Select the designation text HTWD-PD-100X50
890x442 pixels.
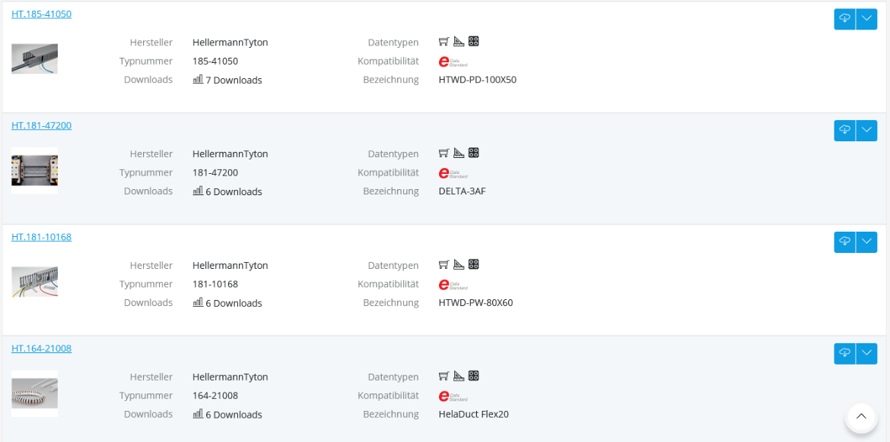(x=478, y=80)
